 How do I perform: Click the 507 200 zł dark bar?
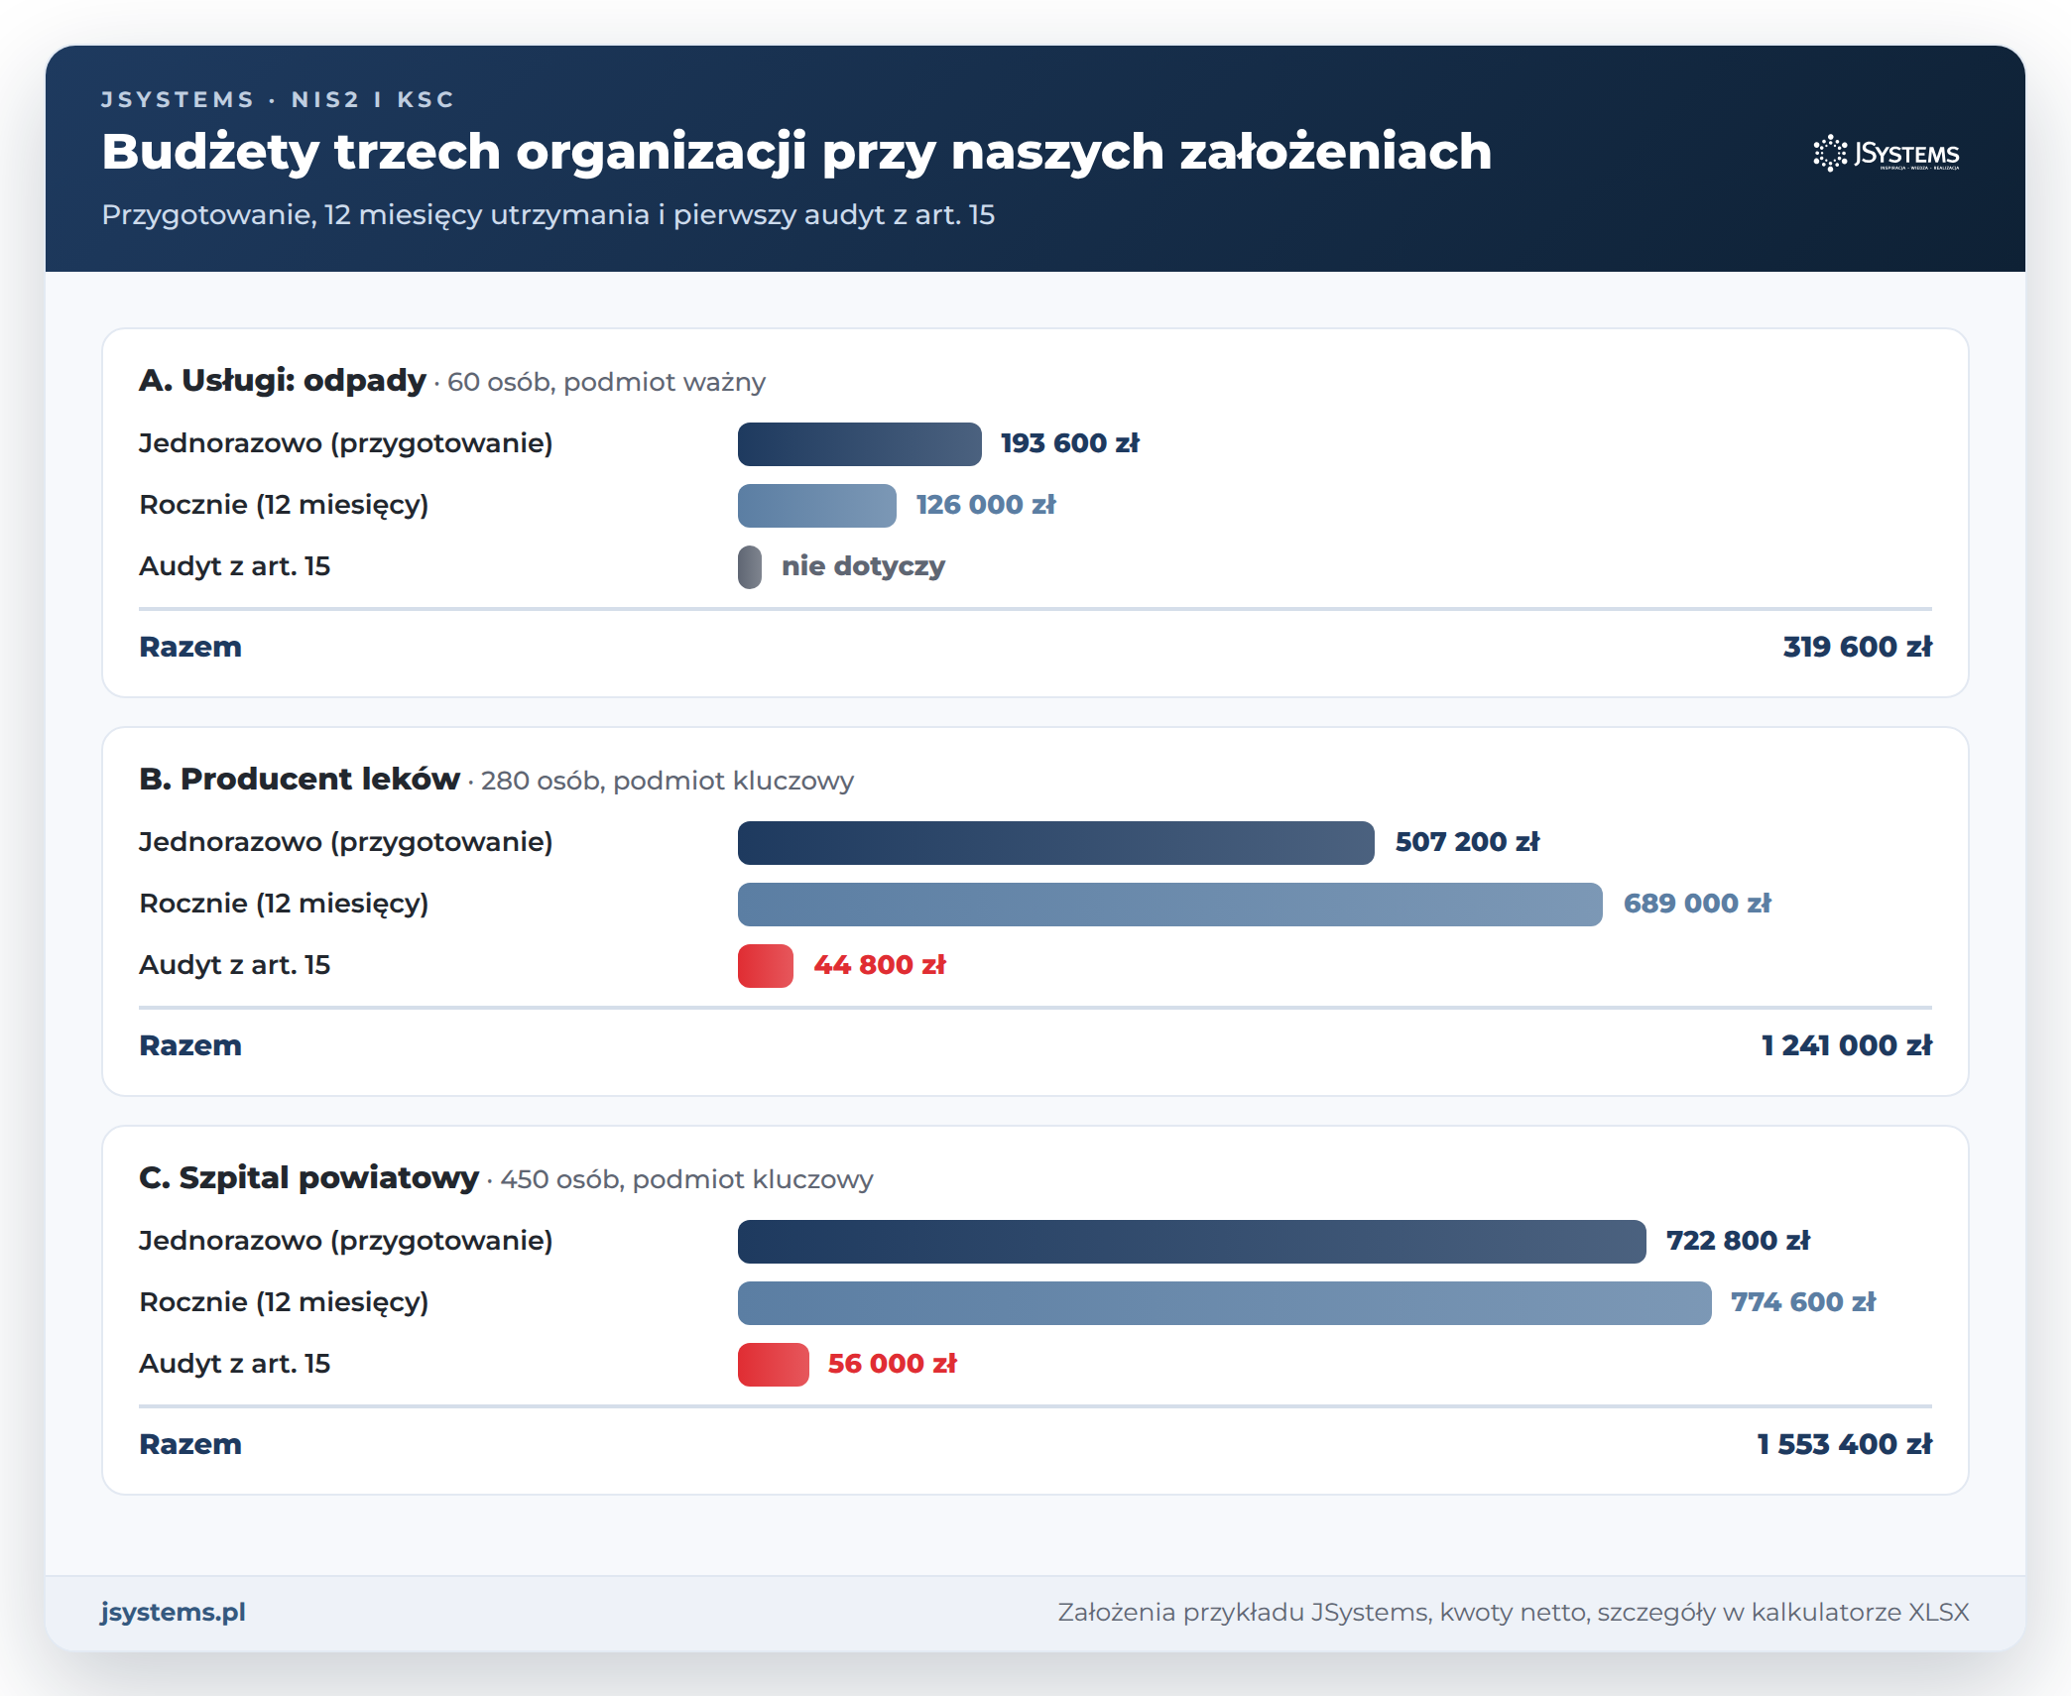pos(1056,842)
